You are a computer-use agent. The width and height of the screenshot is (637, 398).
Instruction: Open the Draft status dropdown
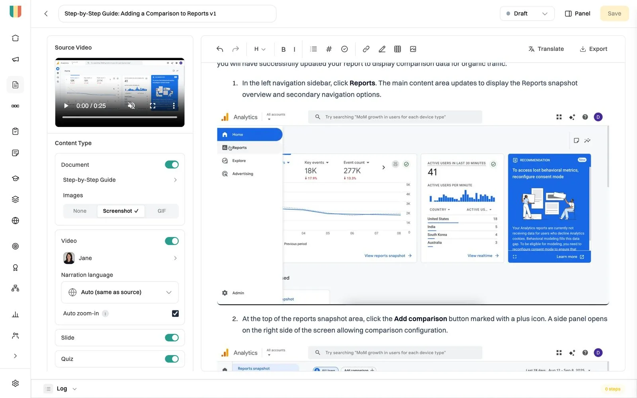pyautogui.click(x=527, y=14)
